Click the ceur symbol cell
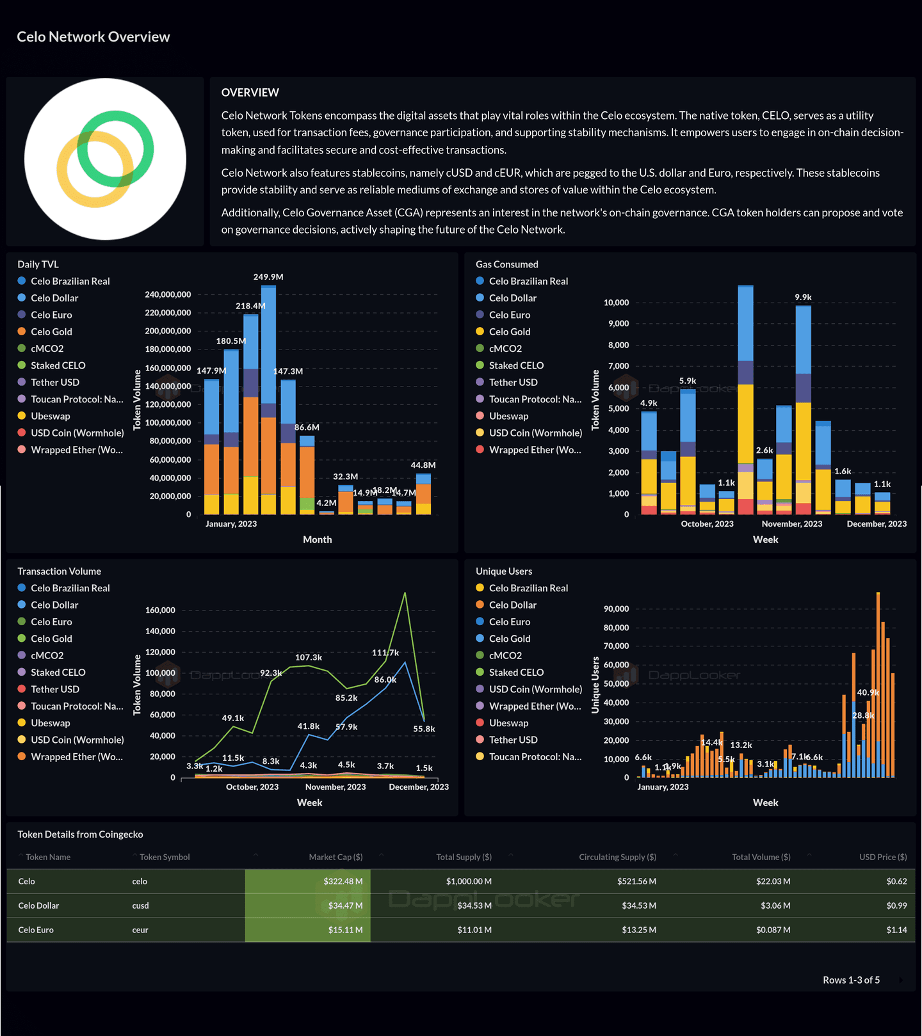The image size is (922, 1036). 140,930
